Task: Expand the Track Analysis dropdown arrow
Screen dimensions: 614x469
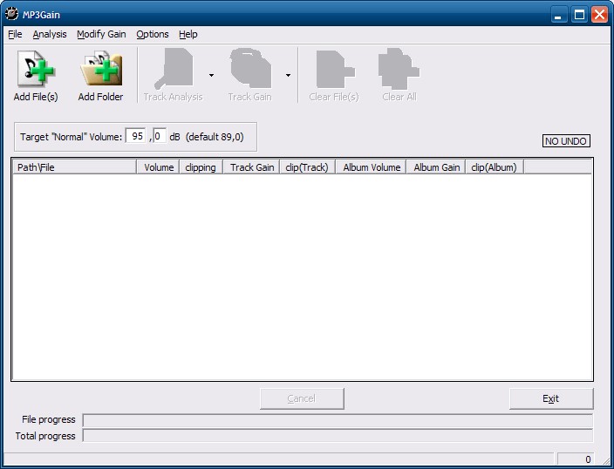Action: 211,76
